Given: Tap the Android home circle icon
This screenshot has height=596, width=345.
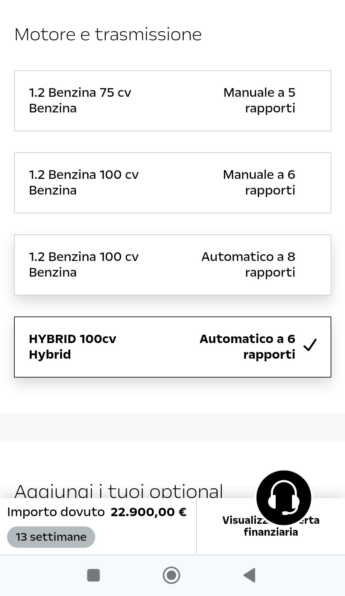Looking at the screenshot, I should tap(172, 575).
